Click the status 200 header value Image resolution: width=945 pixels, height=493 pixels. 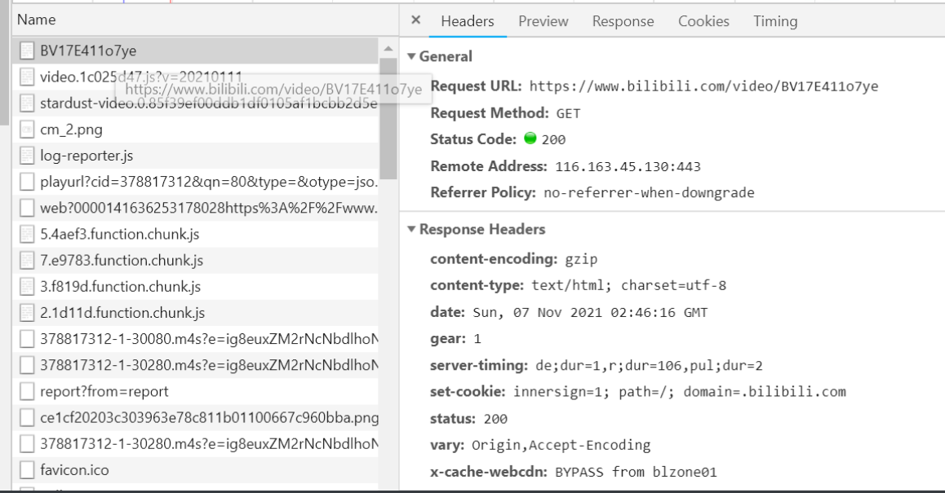click(495, 419)
